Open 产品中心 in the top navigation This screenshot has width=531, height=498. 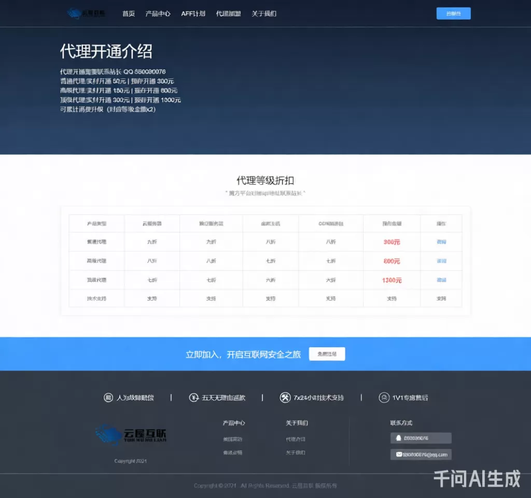coord(158,14)
